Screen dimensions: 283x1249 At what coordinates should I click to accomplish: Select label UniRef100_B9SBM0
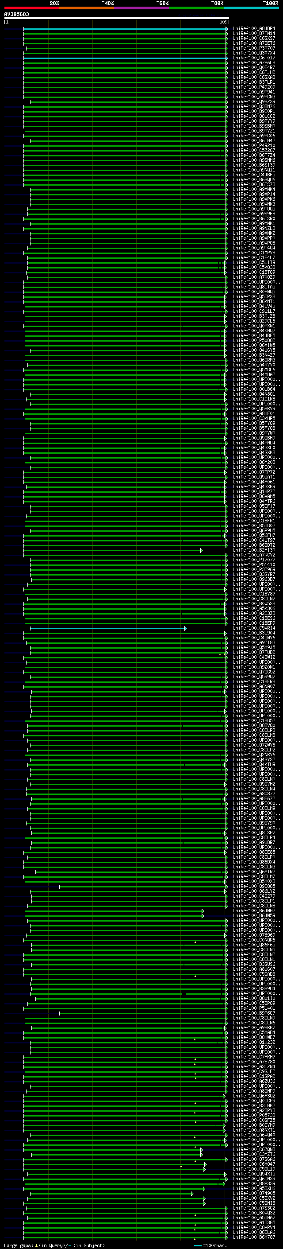pyautogui.click(x=253, y=126)
